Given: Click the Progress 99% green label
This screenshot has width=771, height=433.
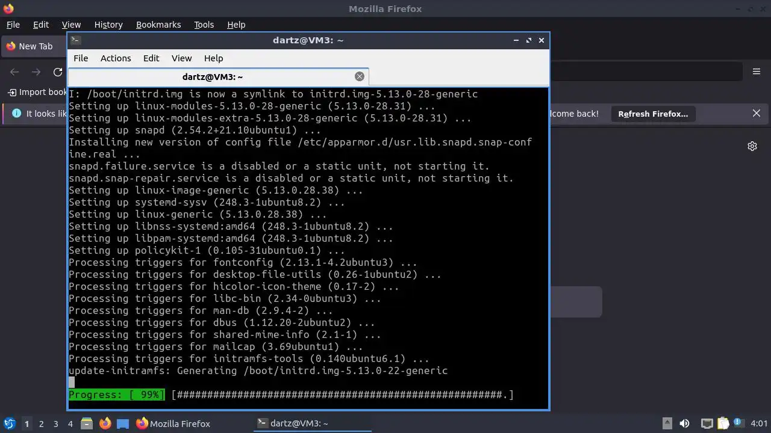Looking at the screenshot, I should coord(116,395).
